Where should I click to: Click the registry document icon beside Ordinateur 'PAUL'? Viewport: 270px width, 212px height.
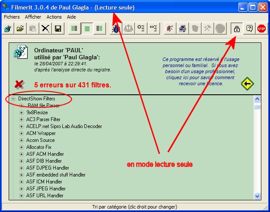(x=21, y=52)
